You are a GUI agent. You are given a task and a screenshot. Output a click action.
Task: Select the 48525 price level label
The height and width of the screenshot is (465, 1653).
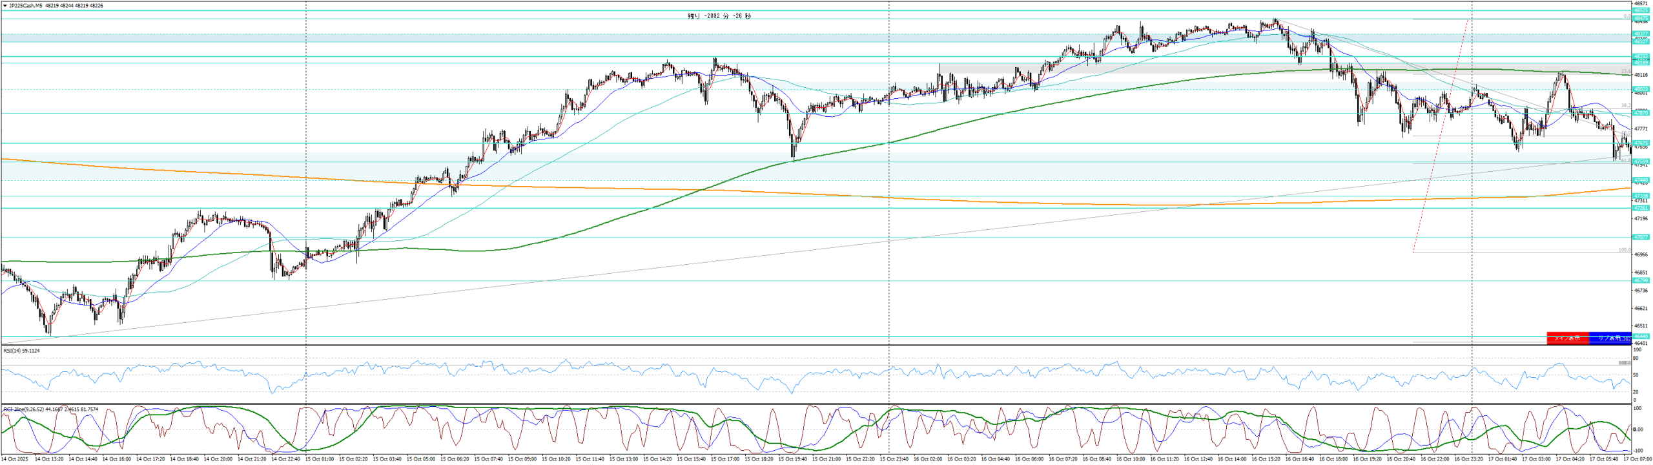click(1640, 11)
